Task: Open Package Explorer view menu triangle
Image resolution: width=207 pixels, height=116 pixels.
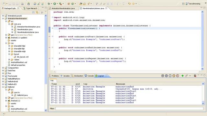Action: point(46,12)
